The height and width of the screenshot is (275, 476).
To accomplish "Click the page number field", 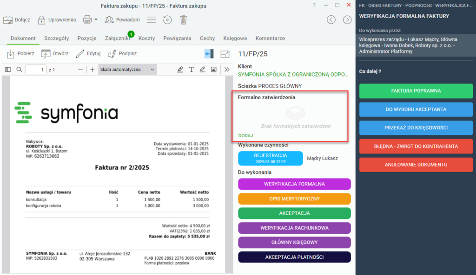I will click(x=36, y=70).
